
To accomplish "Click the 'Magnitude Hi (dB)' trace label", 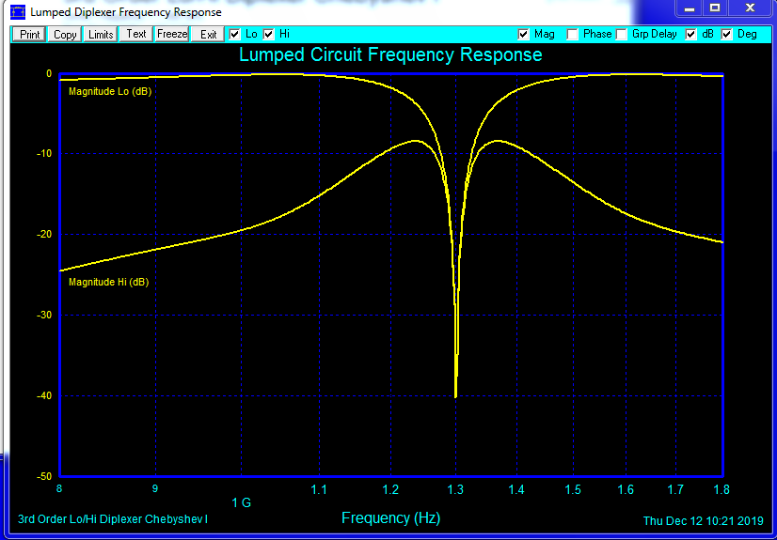I will (x=108, y=283).
